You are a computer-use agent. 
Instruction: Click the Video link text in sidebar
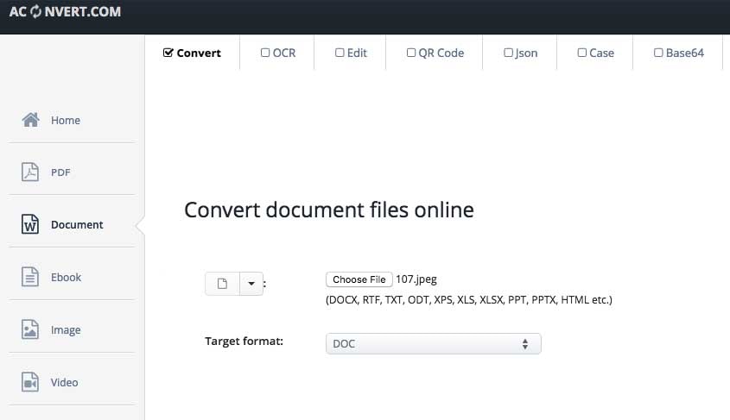pos(65,382)
